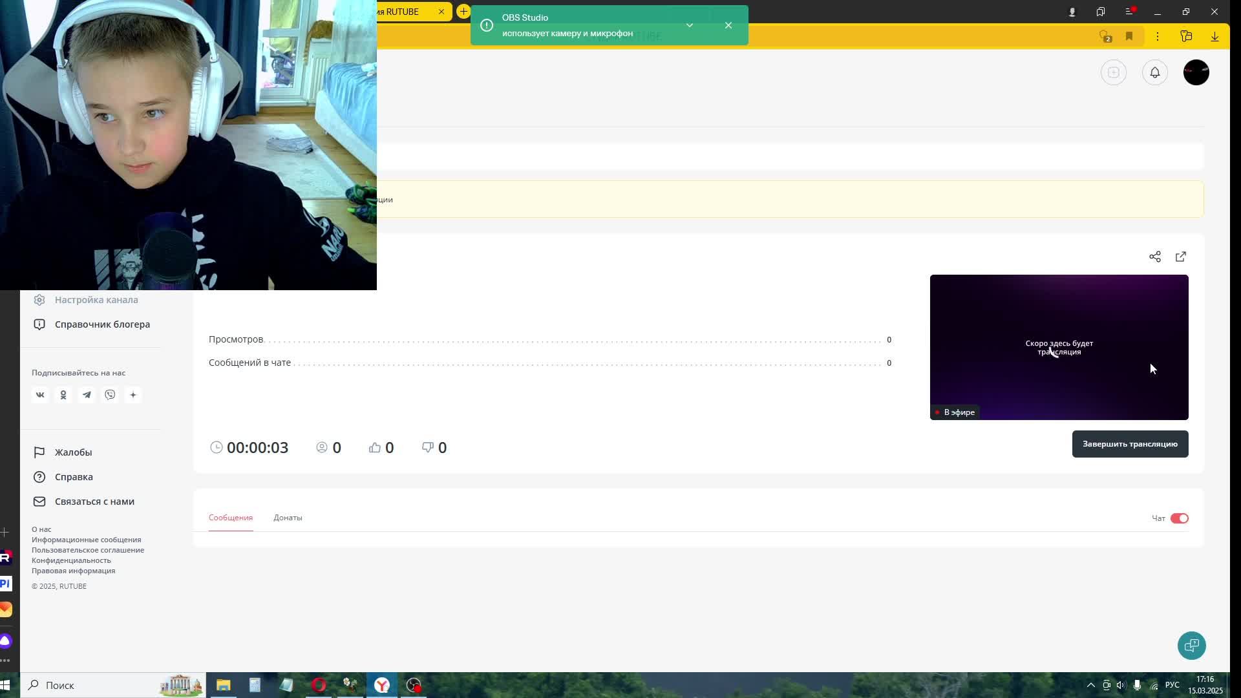Open Правовая информация footer link
The image size is (1241, 698).
[74, 571]
